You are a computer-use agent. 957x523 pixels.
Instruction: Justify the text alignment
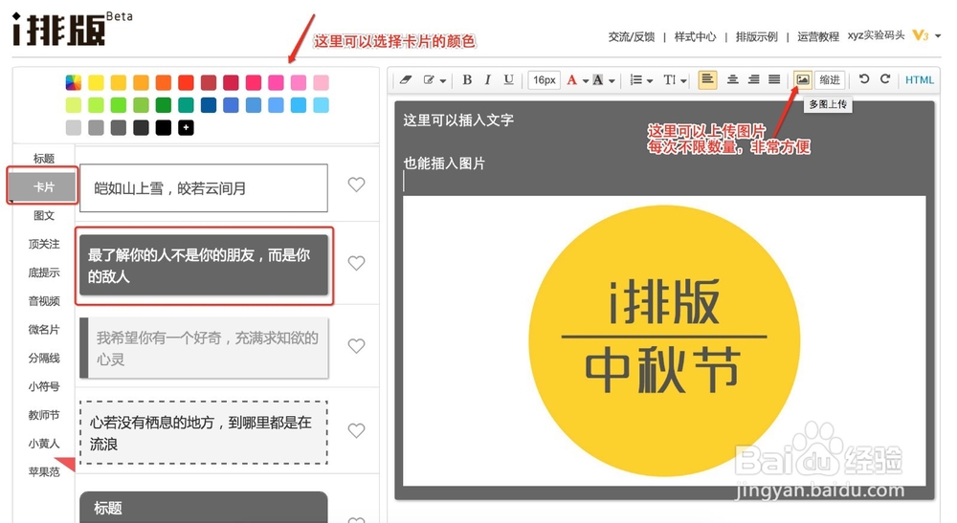pos(774,79)
